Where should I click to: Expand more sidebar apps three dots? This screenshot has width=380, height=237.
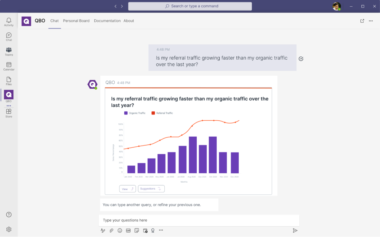coord(9,106)
